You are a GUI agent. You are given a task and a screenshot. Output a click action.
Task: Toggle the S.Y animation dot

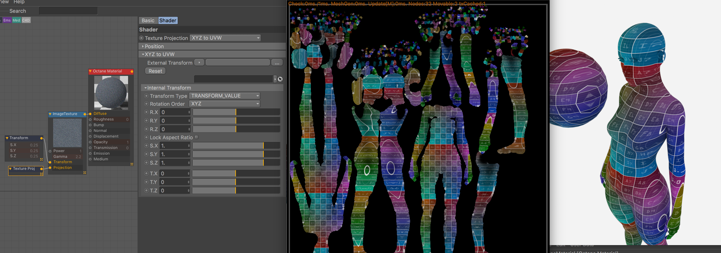146,154
